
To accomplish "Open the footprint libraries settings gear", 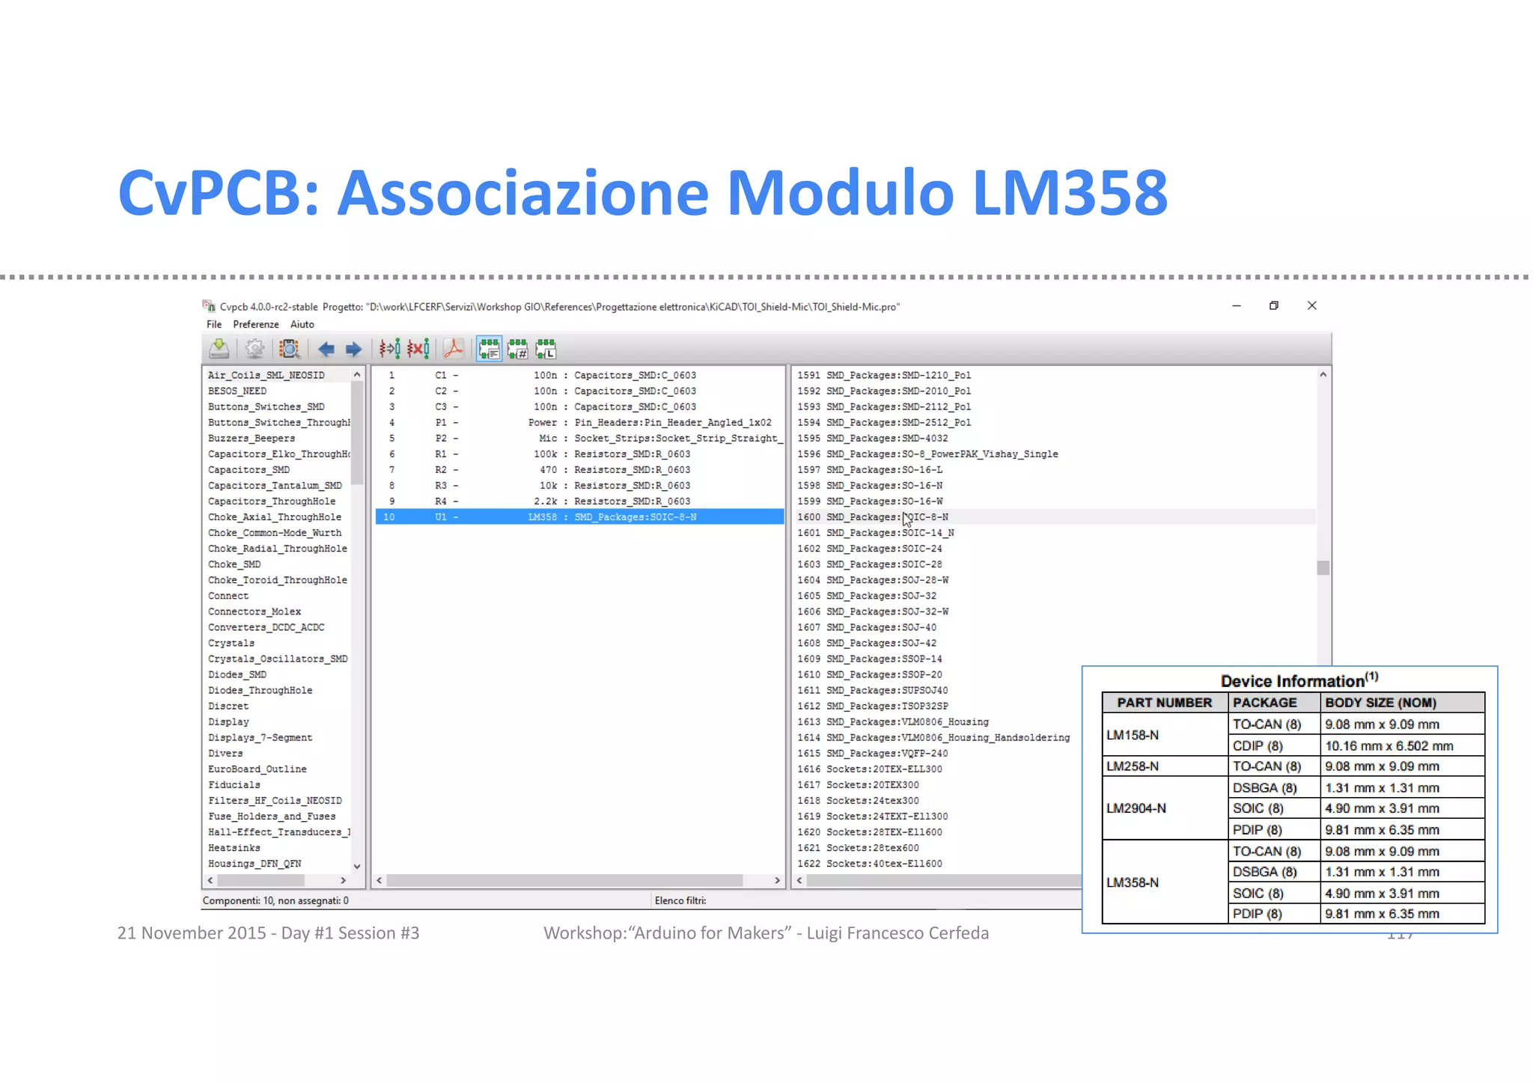I will [x=255, y=349].
